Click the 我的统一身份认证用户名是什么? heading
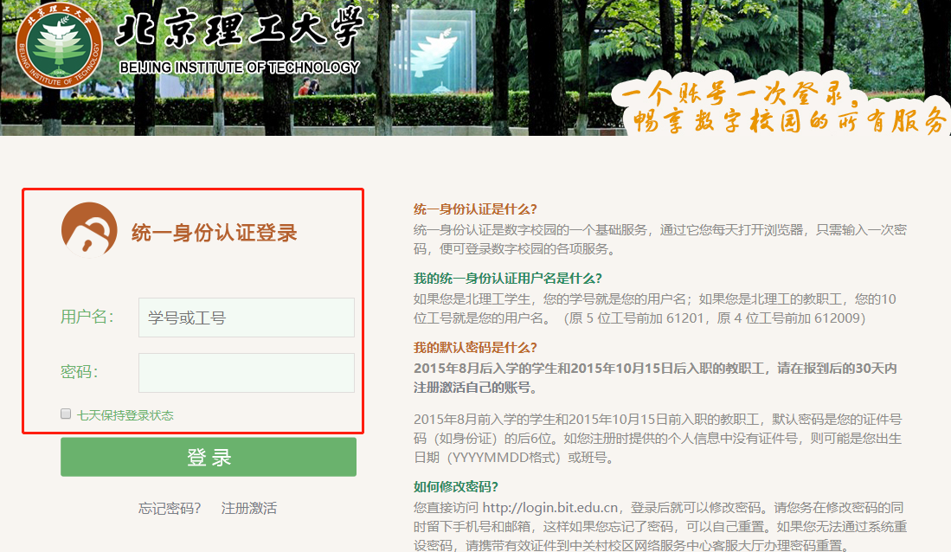Viewport: 951px width, 552px height. point(507,278)
